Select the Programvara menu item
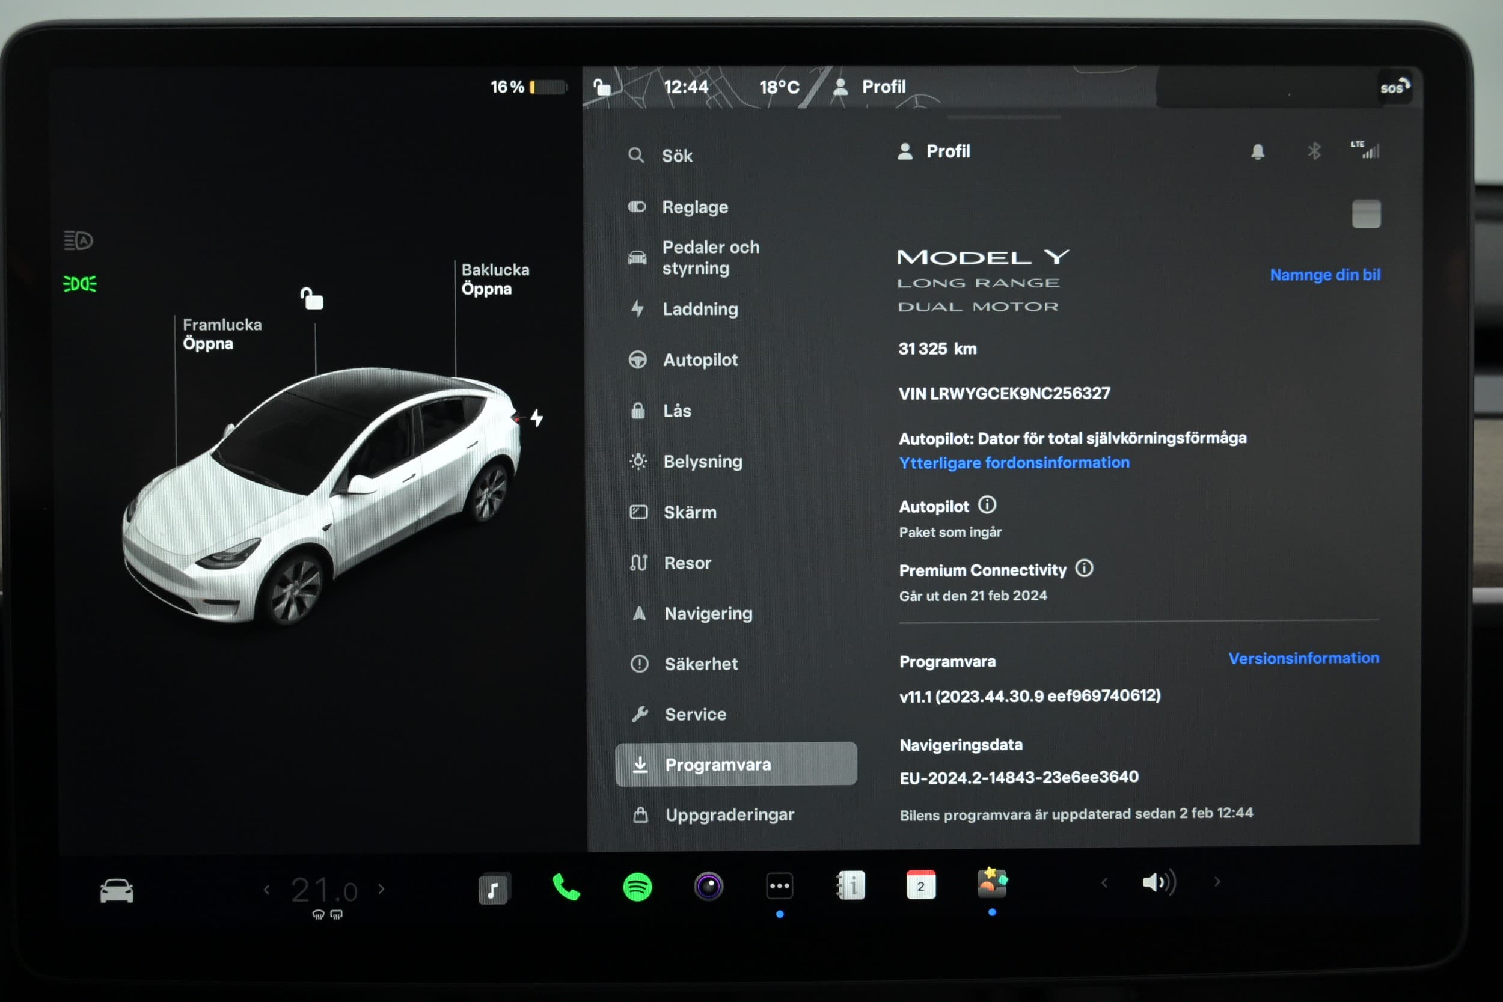1503x1002 pixels. (x=736, y=763)
